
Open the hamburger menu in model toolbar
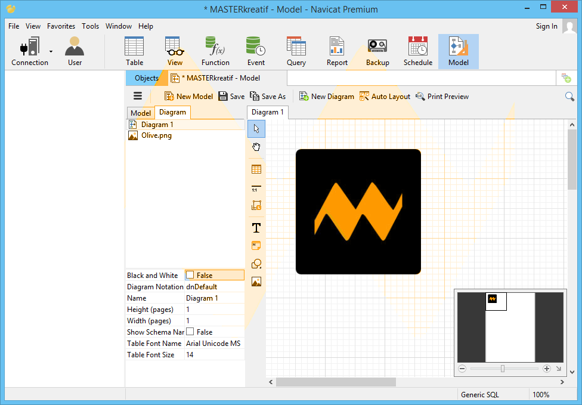(138, 96)
